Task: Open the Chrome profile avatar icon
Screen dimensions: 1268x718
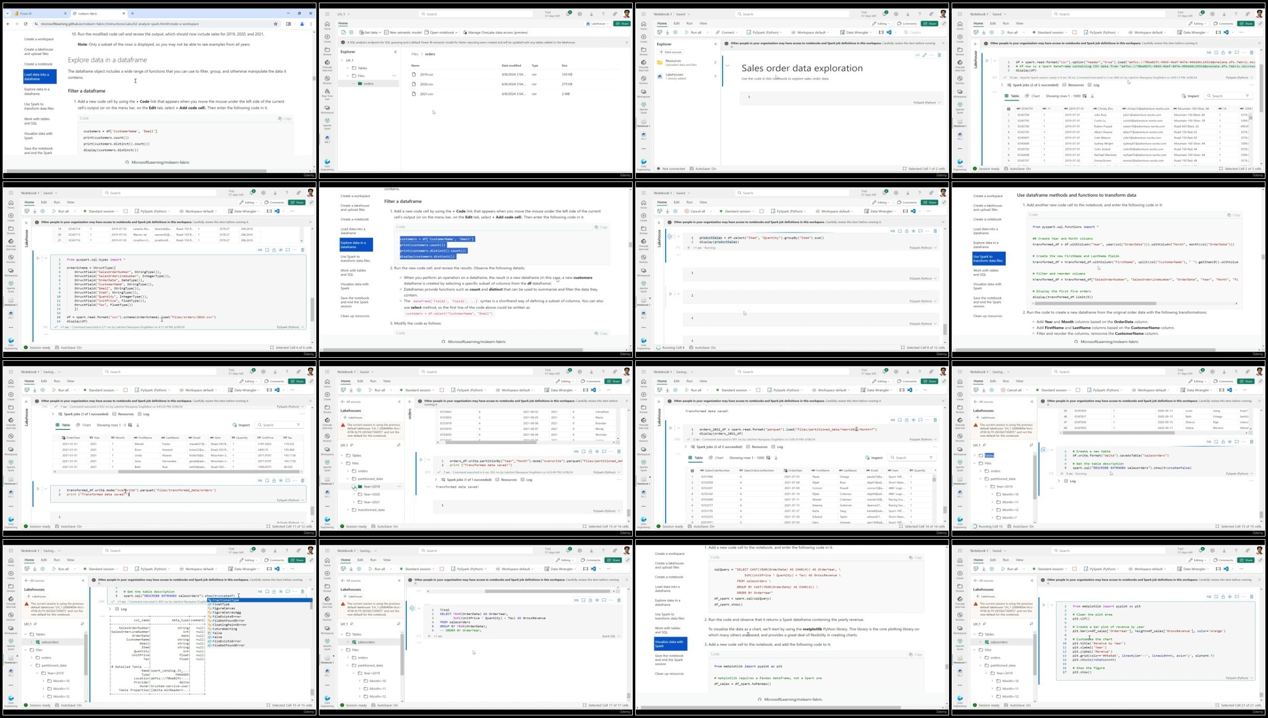Action: click(302, 24)
